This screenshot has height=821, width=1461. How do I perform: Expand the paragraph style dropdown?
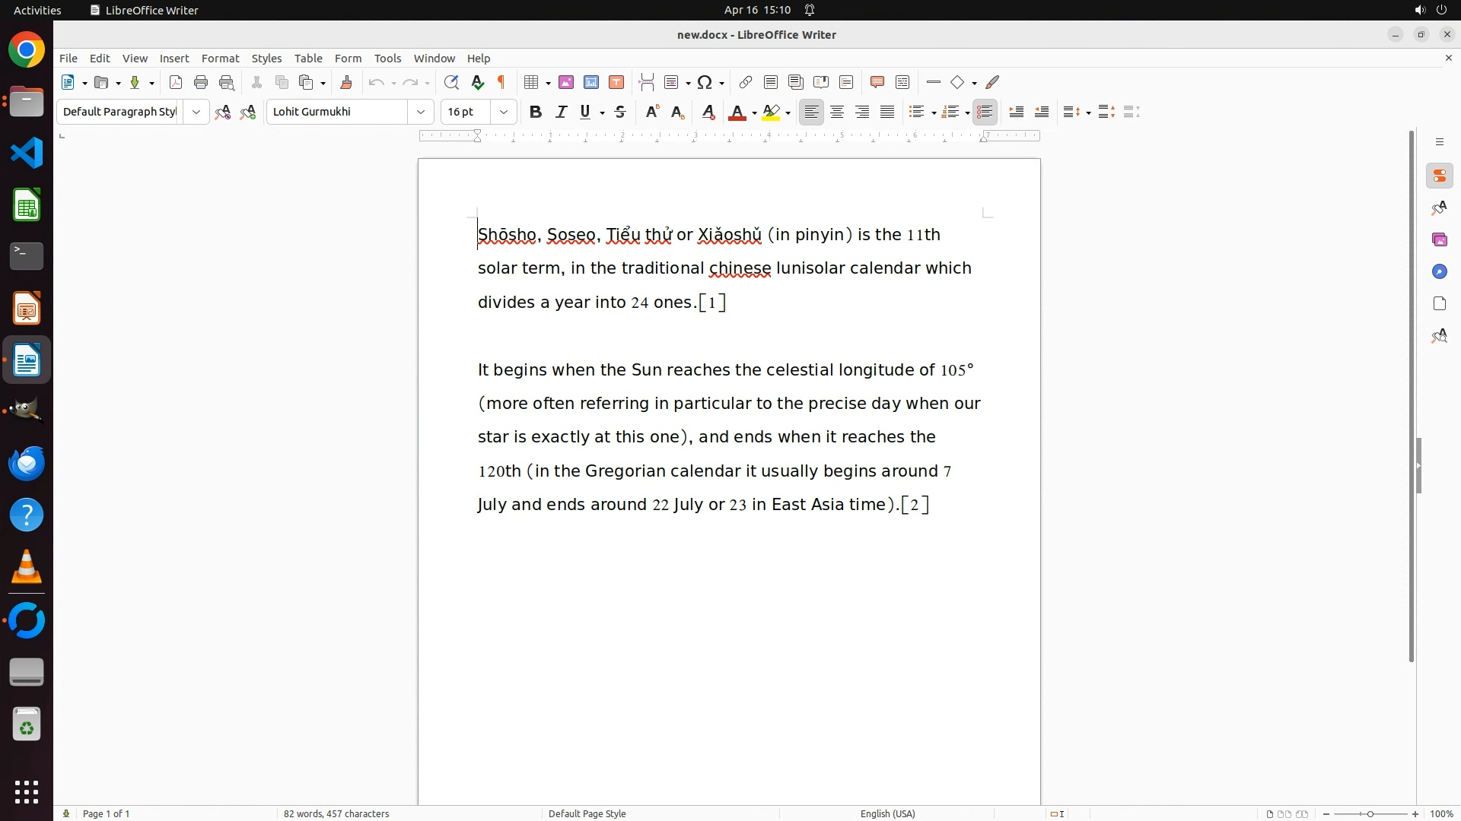(x=196, y=112)
